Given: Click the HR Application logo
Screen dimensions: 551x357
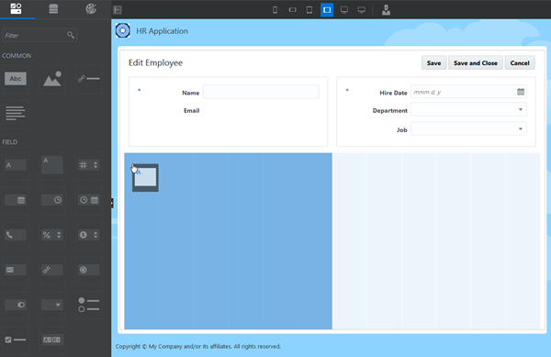Looking at the screenshot, I should (123, 30).
